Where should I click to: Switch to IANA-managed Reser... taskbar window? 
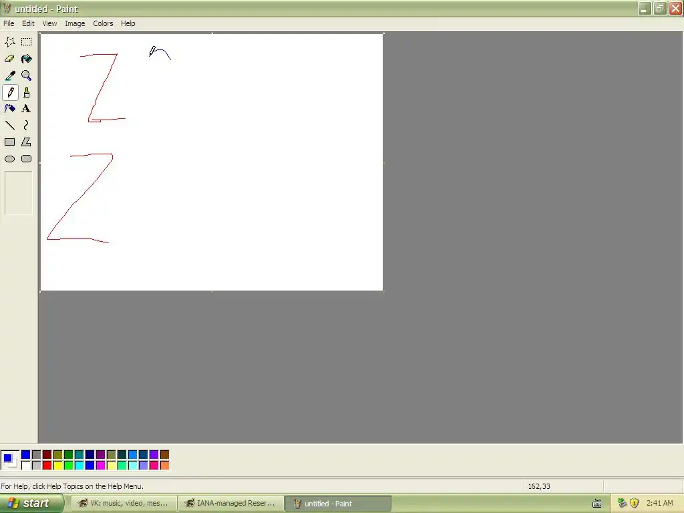(231, 504)
